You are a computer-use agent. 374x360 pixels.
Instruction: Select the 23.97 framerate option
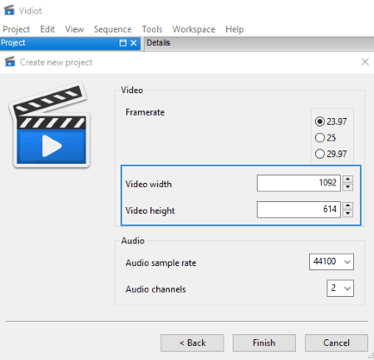point(331,121)
